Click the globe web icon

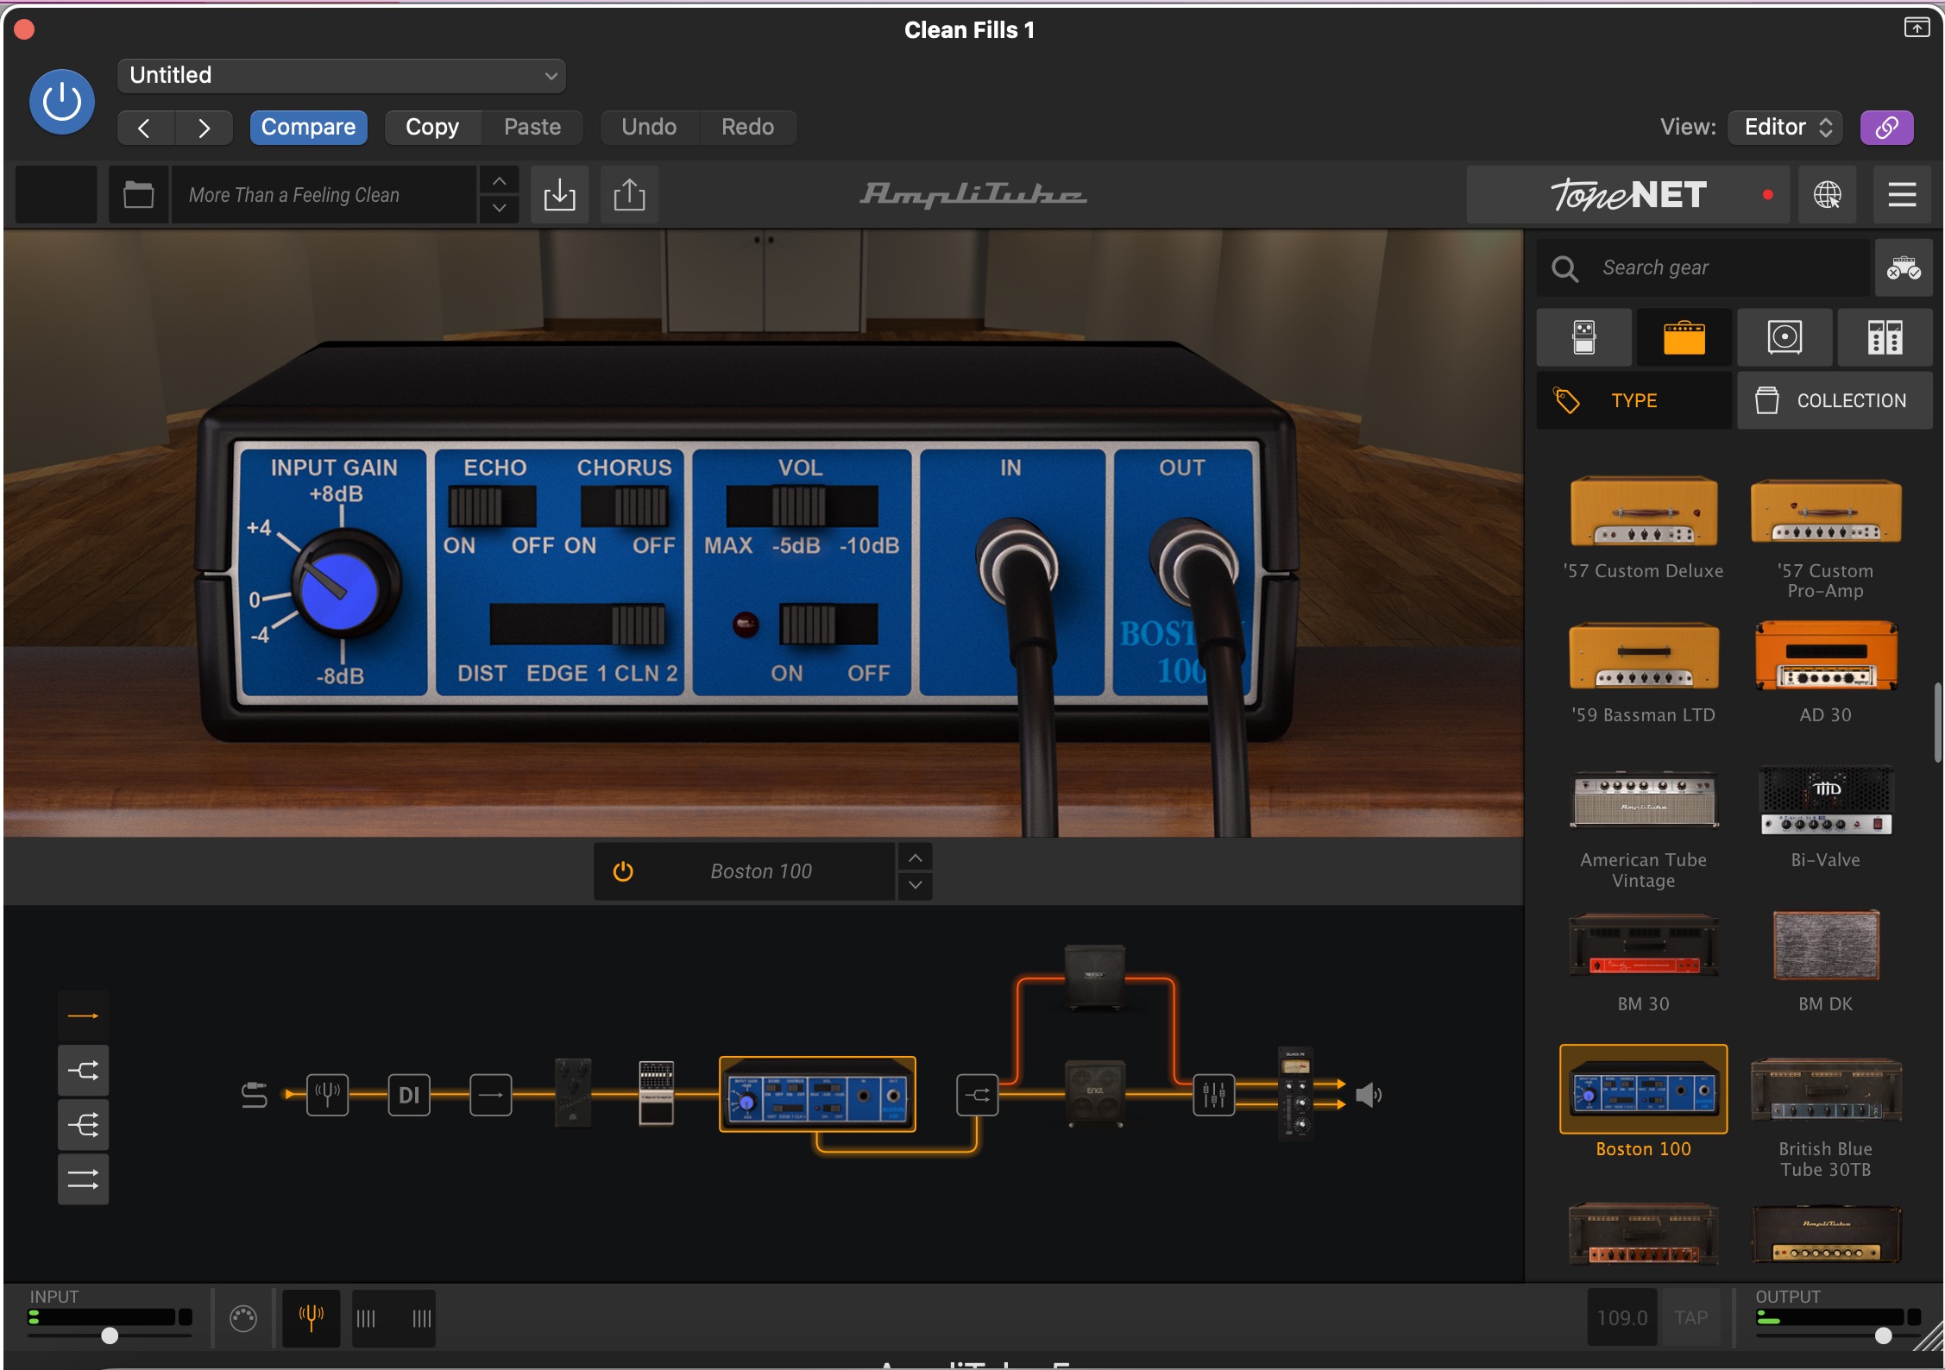click(x=1827, y=195)
